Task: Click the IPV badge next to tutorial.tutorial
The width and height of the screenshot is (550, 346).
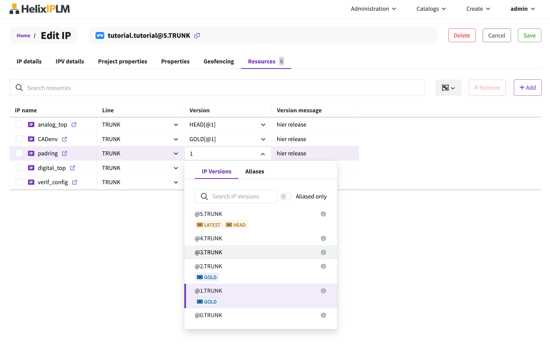Action: click(x=100, y=36)
